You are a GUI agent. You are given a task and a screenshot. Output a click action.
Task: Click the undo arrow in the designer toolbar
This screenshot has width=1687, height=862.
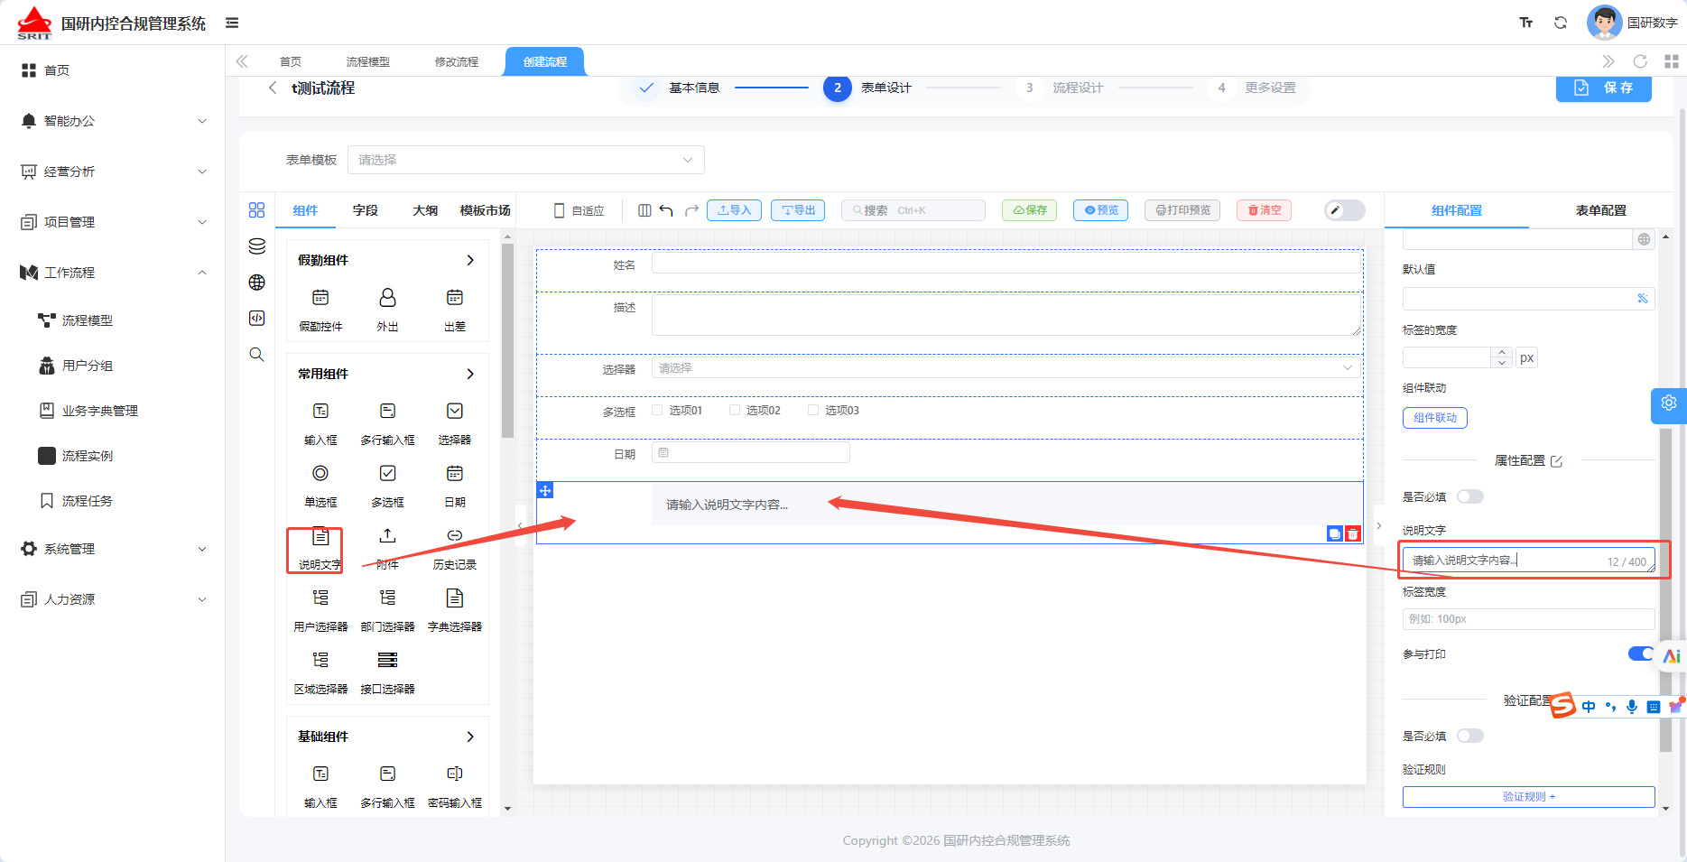pyautogui.click(x=666, y=210)
